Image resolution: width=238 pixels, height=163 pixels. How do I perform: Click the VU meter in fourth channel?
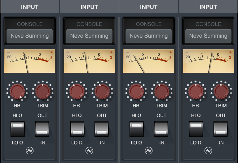[x=208, y=61]
